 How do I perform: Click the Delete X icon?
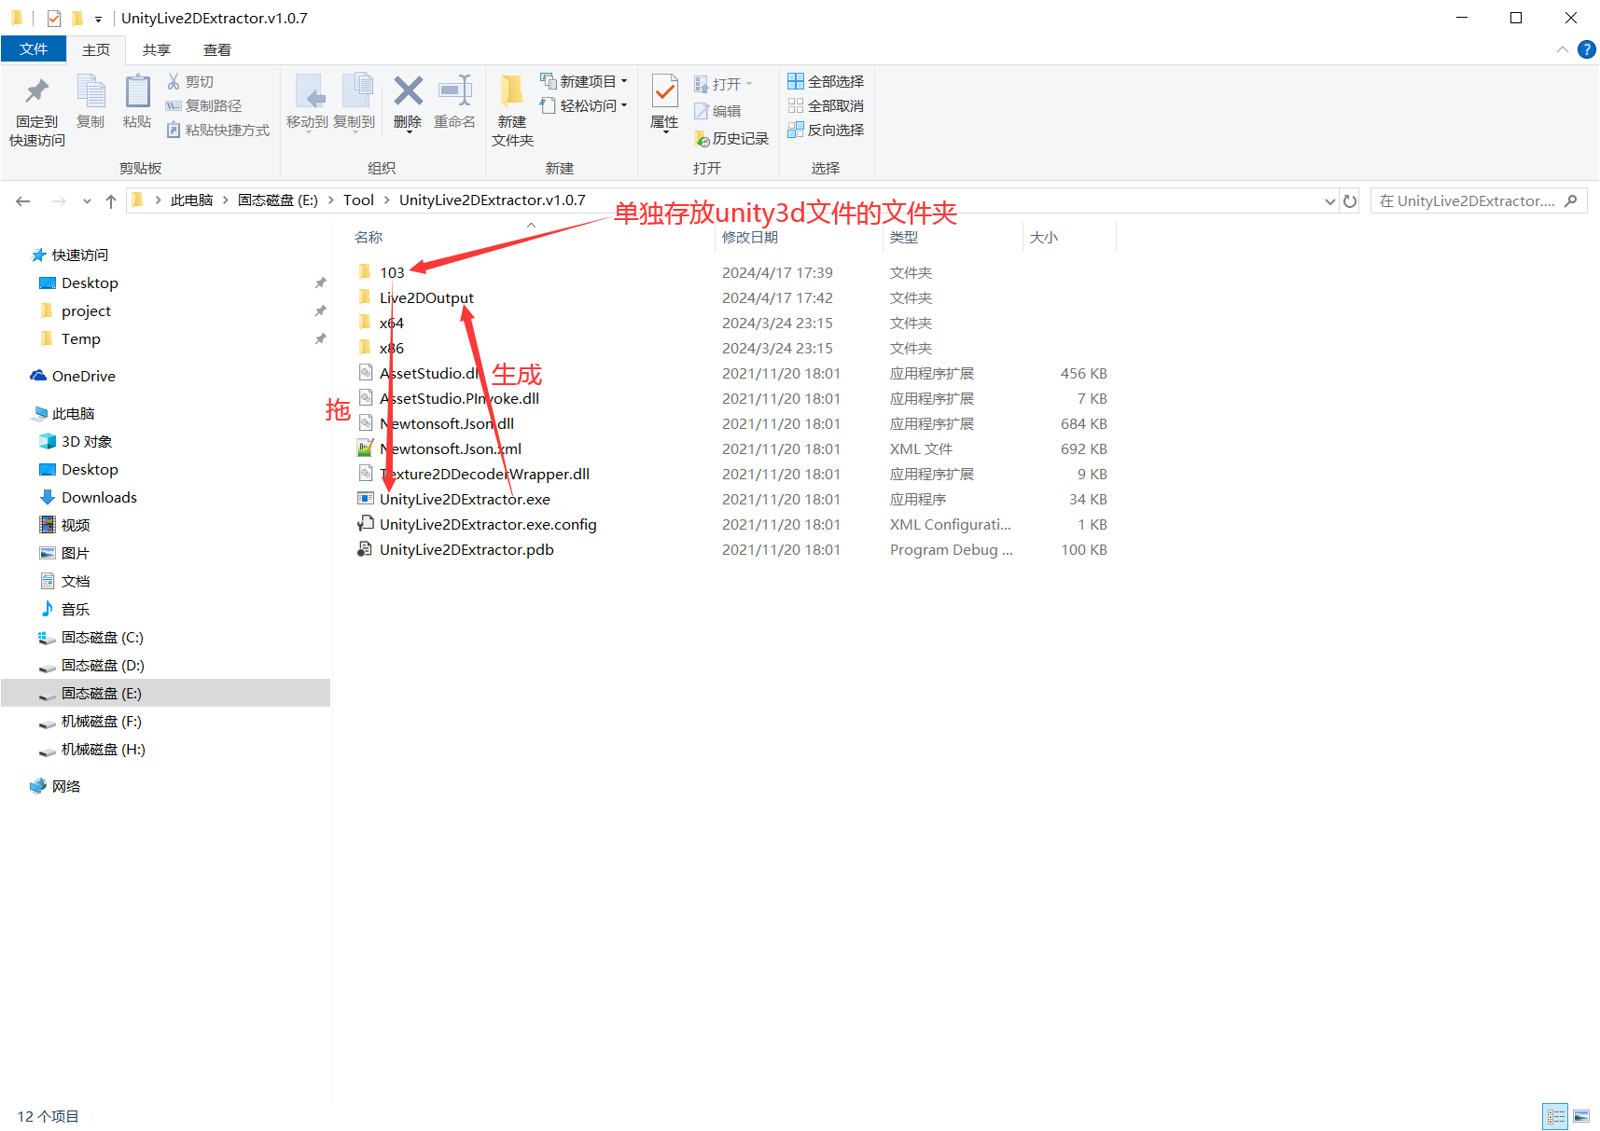tap(408, 91)
